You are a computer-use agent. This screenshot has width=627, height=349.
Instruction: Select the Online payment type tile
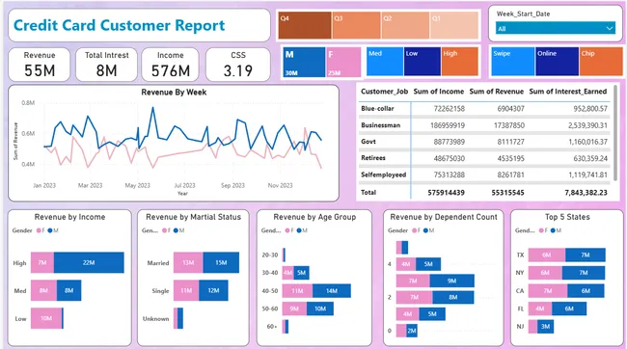[x=557, y=61]
